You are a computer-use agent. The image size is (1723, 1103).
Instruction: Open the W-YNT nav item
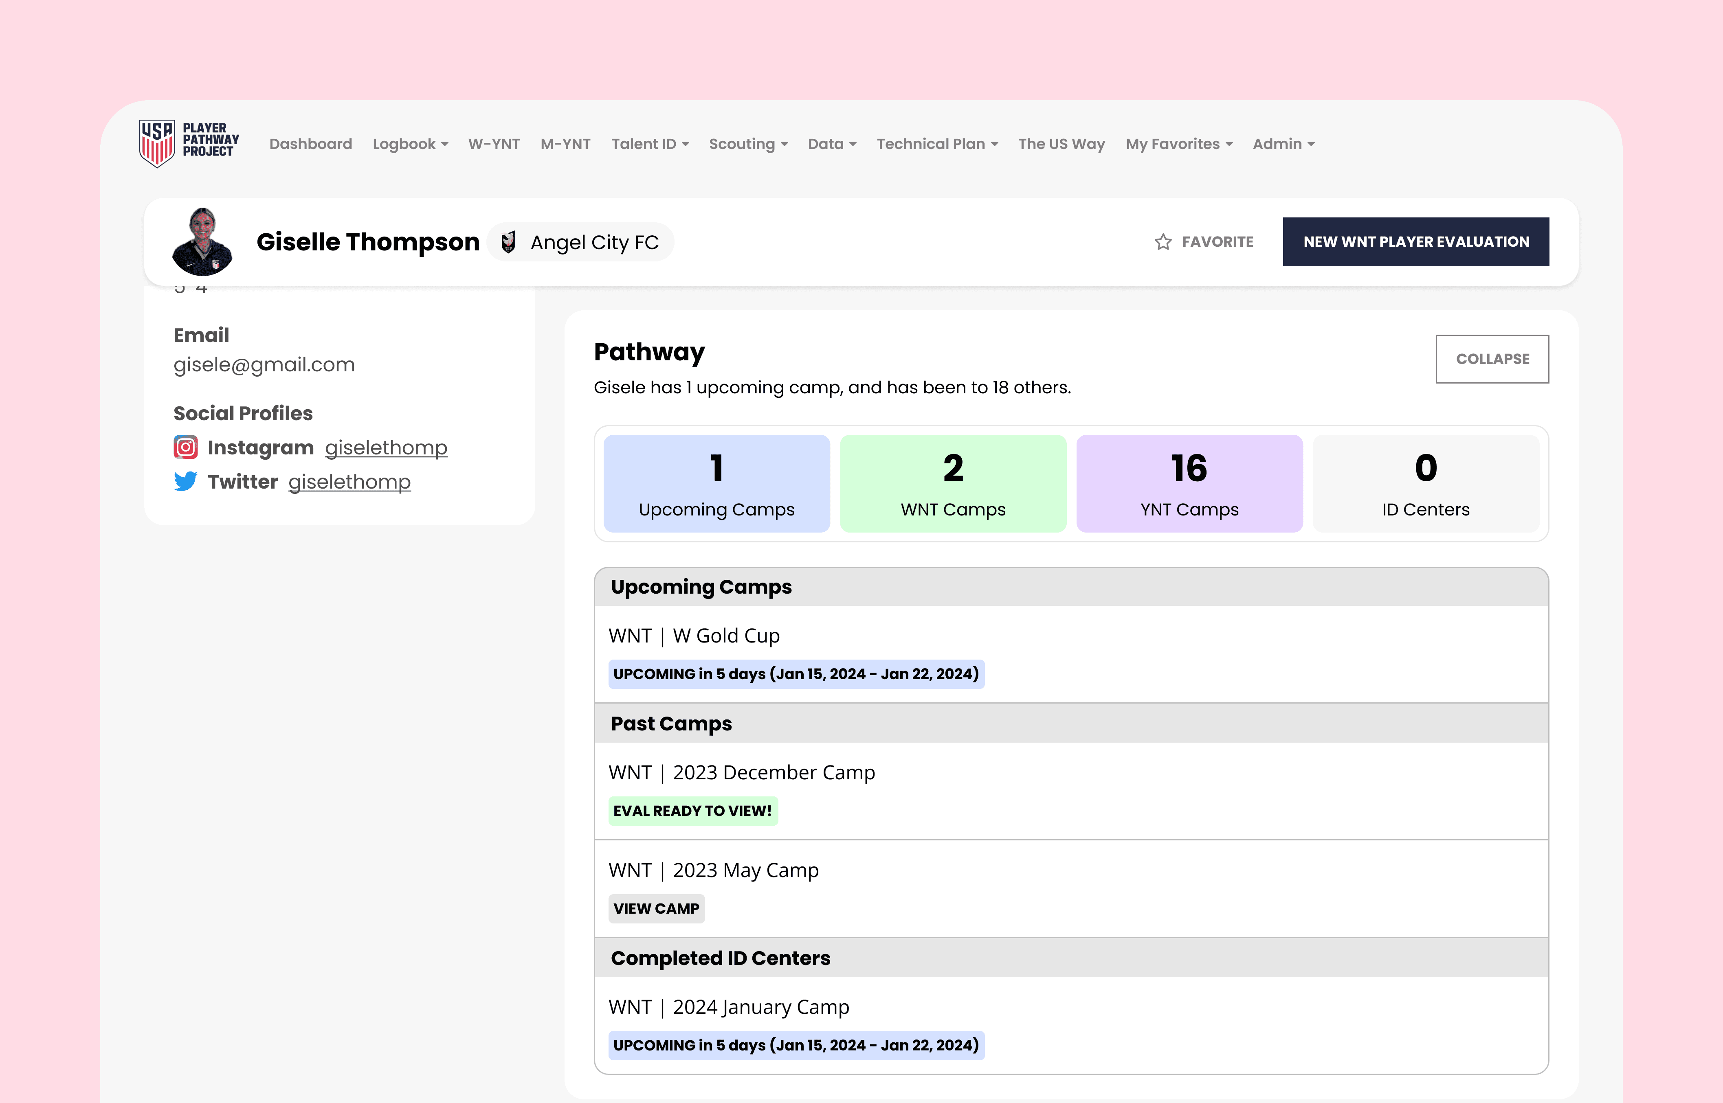click(494, 144)
